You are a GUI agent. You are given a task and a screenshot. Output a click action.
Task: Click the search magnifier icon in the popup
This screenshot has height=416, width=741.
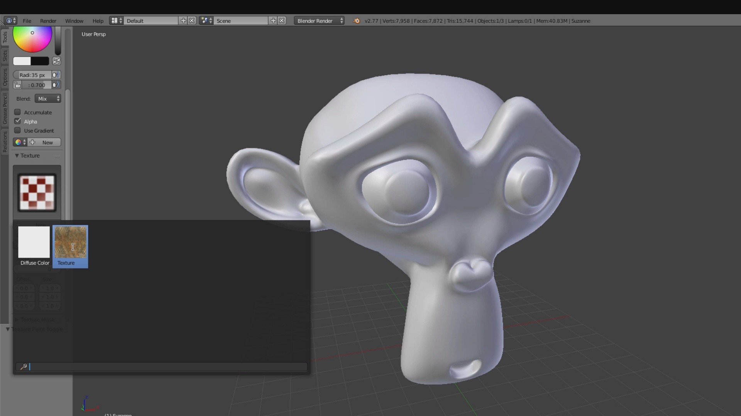tap(24, 367)
